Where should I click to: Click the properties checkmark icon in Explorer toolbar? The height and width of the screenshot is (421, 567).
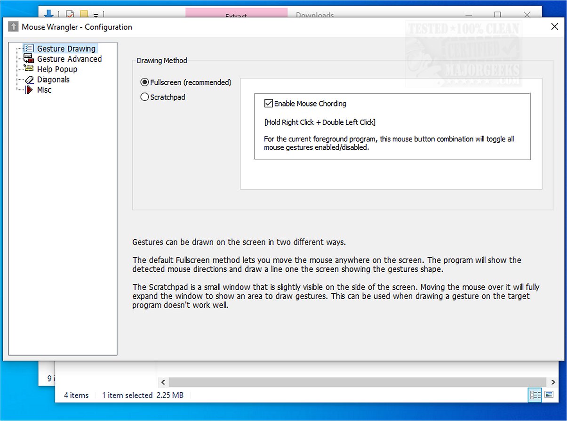[70, 15]
